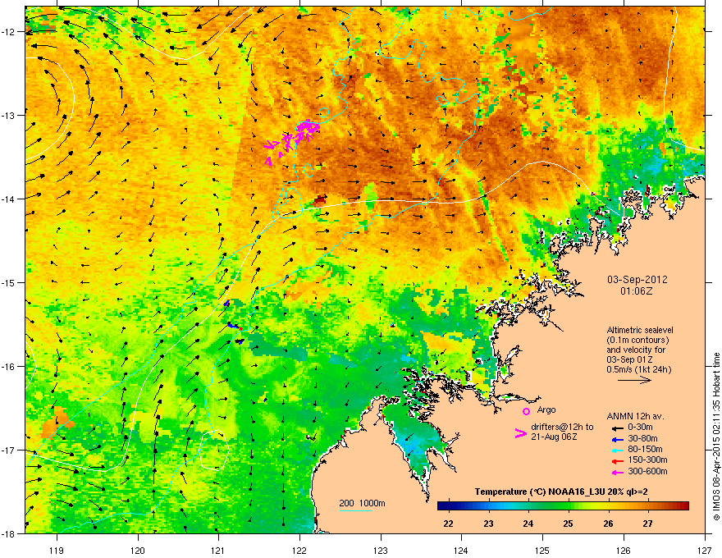Click the colorbar tick label '27'

pos(648,524)
